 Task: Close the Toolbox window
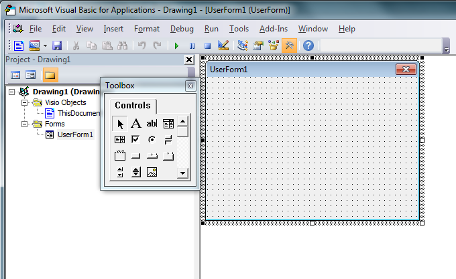coord(190,86)
